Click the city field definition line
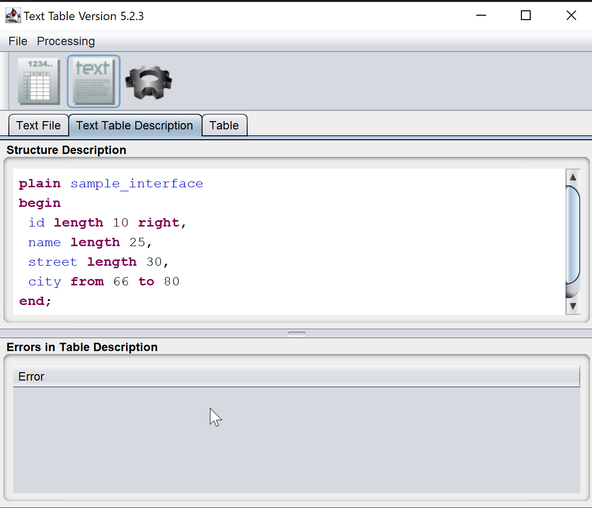The image size is (592, 508). [103, 281]
